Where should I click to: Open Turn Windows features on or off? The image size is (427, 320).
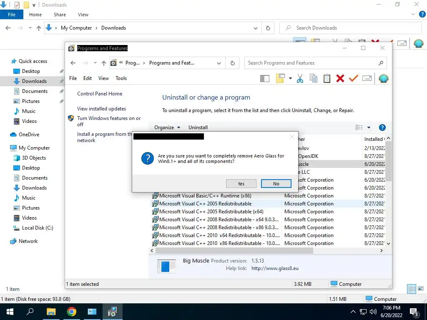109,121
